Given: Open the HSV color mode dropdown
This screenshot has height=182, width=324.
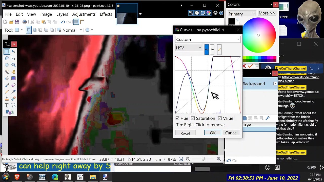Looking at the screenshot, I should [189, 48].
